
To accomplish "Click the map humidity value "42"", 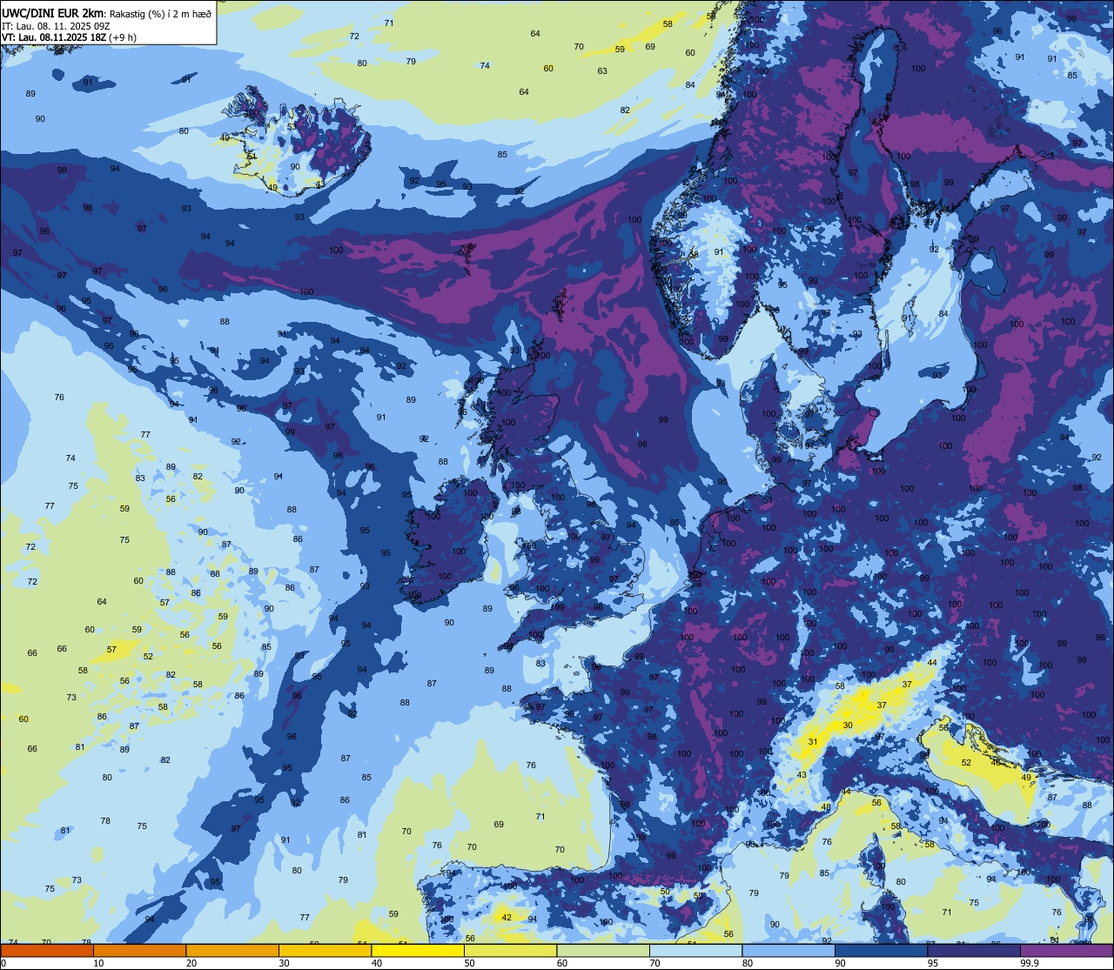I will [x=507, y=917].
